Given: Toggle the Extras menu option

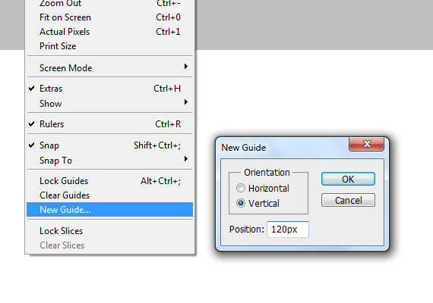Looking at the screenshot, I should coord(109,89).
